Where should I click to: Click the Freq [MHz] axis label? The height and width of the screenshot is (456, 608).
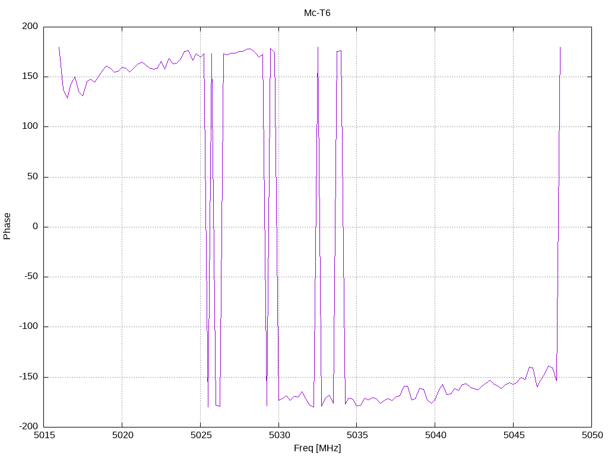[317, 448]
